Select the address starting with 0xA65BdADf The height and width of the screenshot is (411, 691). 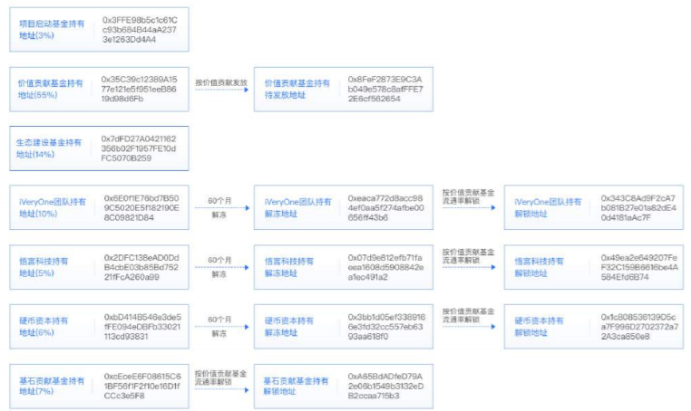pos(385,386)
